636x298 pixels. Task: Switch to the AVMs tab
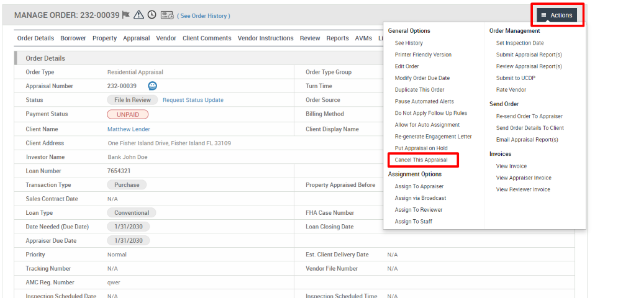(x=363, y=38)
